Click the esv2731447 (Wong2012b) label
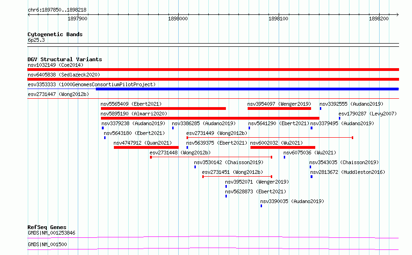The image size is (412, 255). [x=58, y=94]
